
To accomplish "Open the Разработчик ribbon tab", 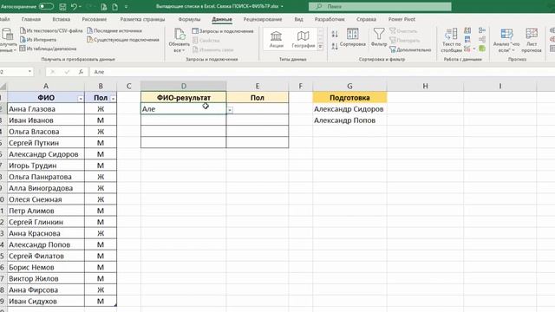I will tap(330, 19).
